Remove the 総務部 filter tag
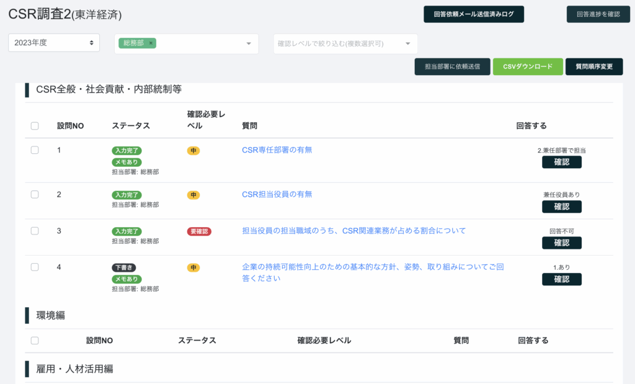This screenshot has height=384, width=635. click(151, 43)
